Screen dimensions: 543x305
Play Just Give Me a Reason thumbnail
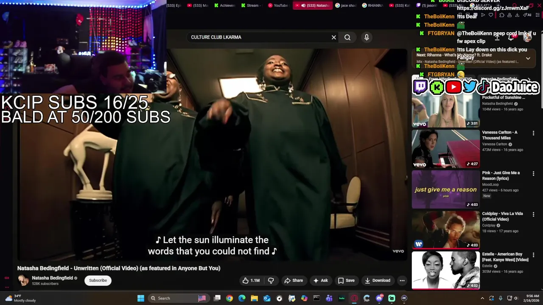445,189
